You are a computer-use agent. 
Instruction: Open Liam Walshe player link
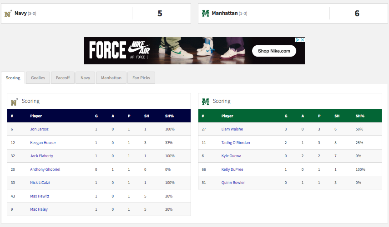coord(232,129)
